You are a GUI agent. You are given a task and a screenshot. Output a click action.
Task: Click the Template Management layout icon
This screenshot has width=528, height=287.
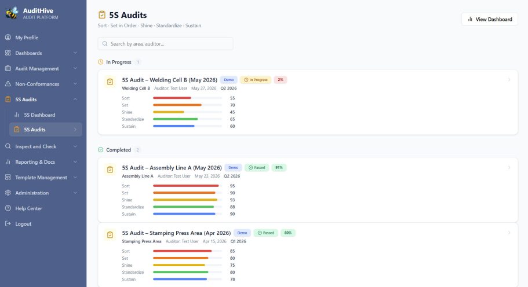pyautogui.click(x=8, y=177)
